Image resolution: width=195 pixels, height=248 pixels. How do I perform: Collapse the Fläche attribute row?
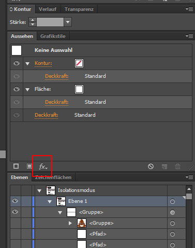coord(27,90)
